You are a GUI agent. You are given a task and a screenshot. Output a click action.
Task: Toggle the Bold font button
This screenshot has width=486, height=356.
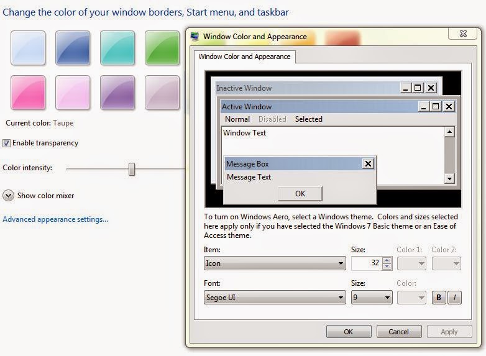(439, 298)
